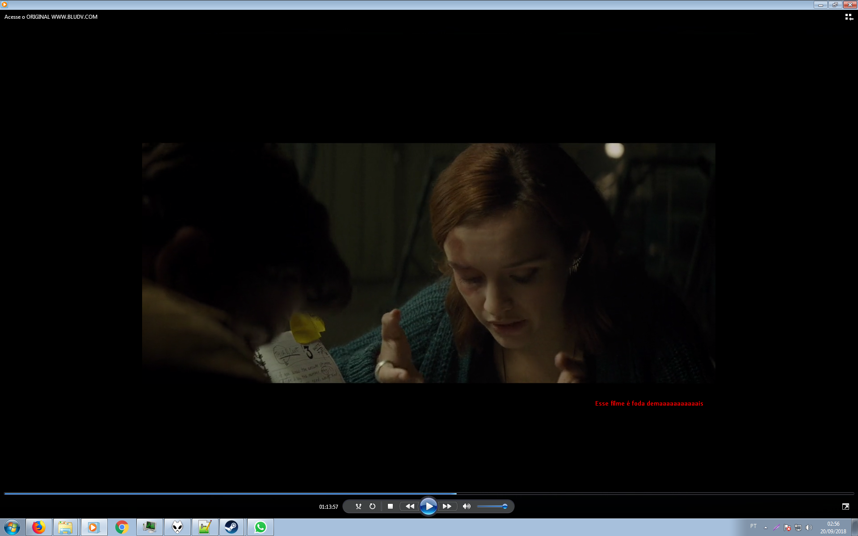Viewport: 858px width, 536px height.
Task: Open the PT language input selector
Action: click(753, 526)
